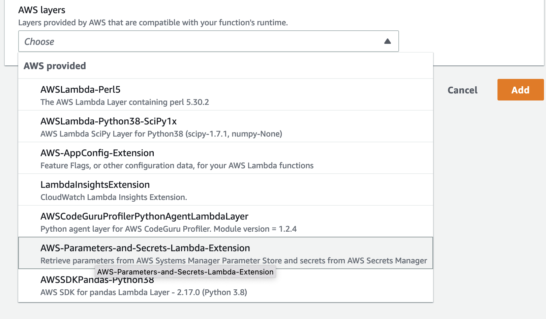
Task: Select the AWSLambda-Perl5 layer option
Action: point(225,95)
